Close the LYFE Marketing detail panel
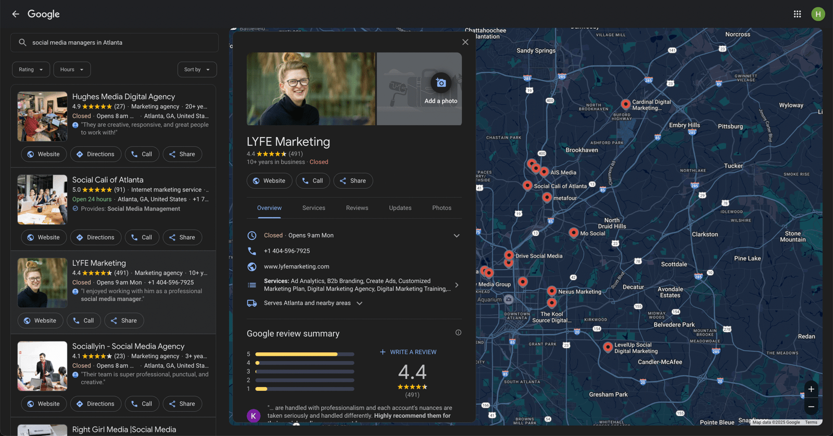 [x=465, y=42]
